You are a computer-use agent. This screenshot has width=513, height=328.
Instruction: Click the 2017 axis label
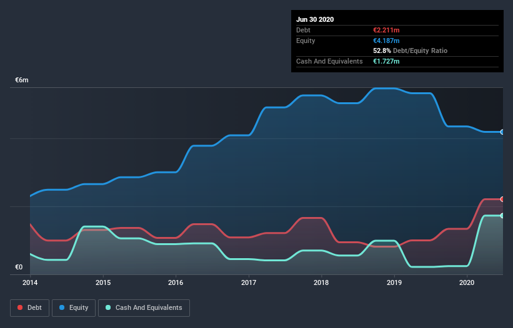(249, 282)
